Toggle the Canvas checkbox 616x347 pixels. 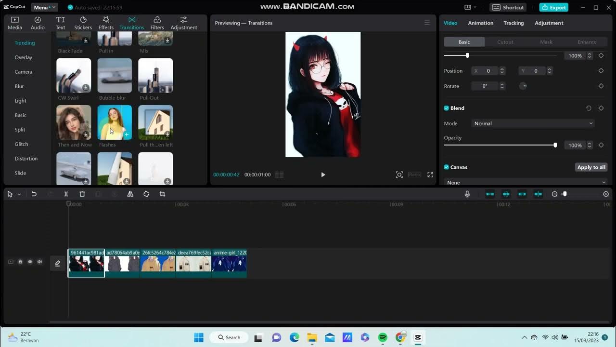point(446,167)
